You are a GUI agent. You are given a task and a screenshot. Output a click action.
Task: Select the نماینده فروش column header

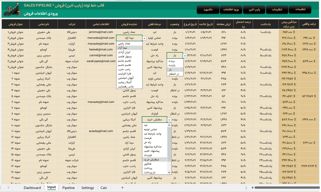[129, 24]
